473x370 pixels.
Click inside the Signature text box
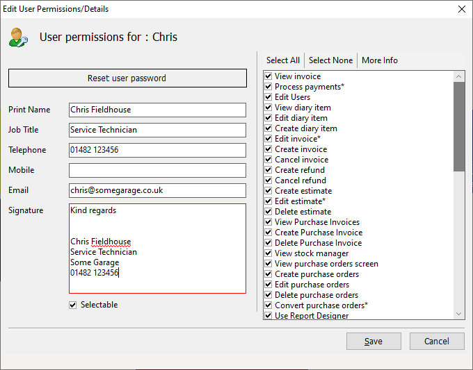[x=157, y=249]
